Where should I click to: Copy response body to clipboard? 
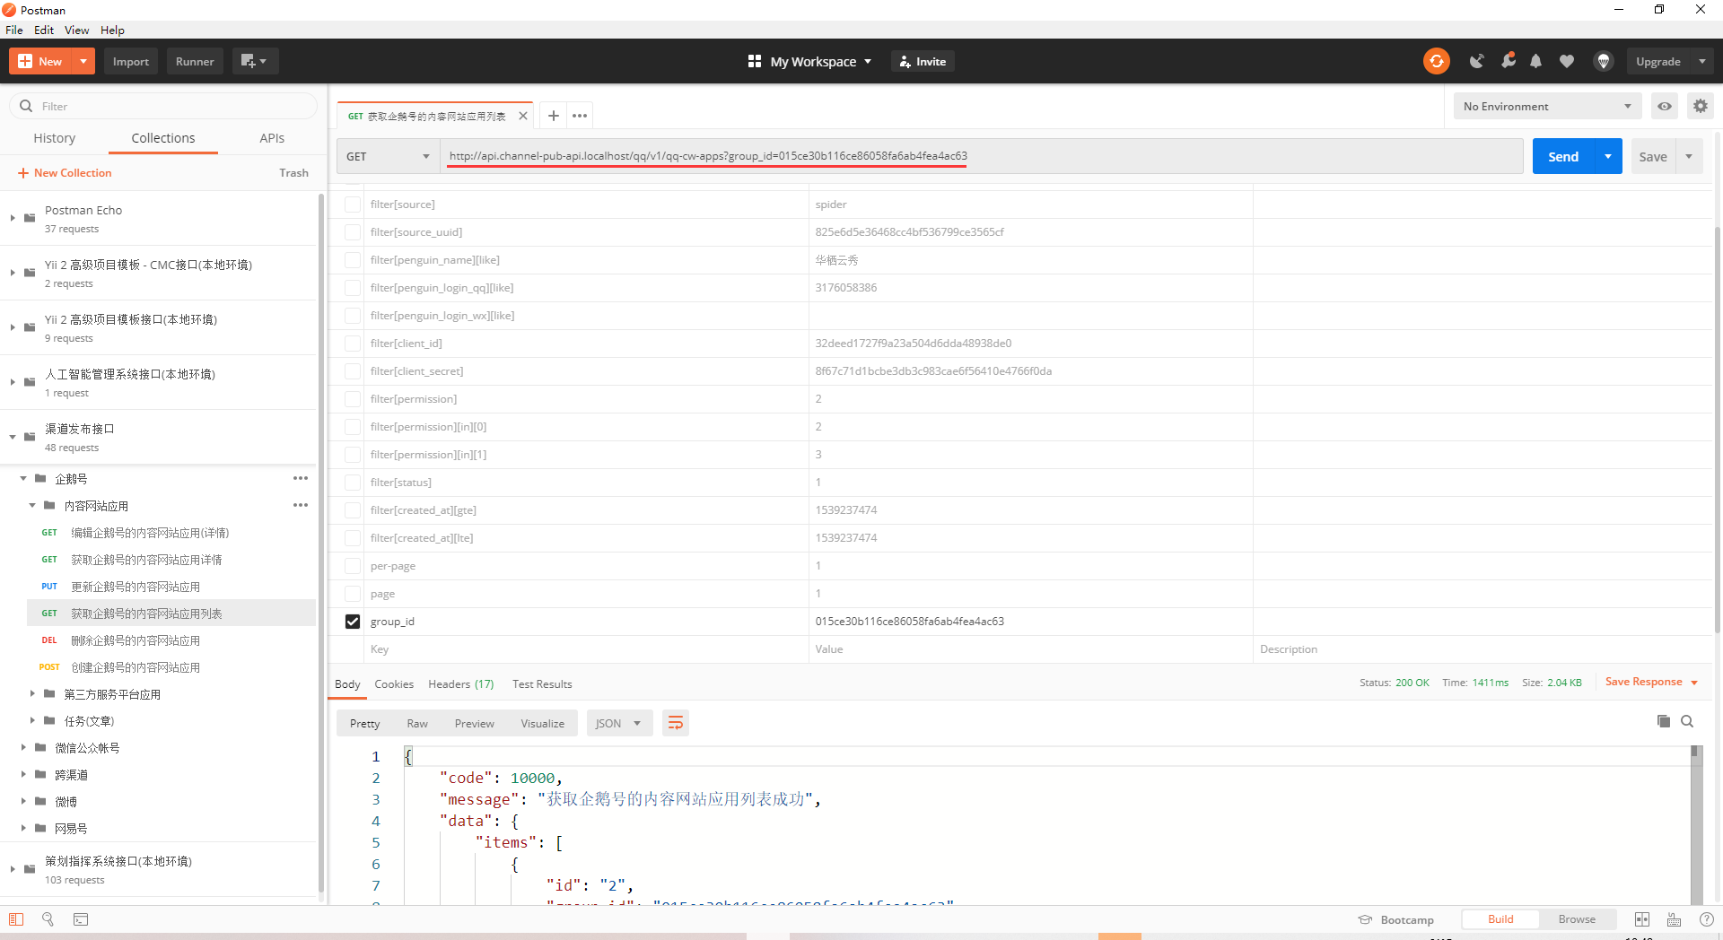tap(1663, 721)
